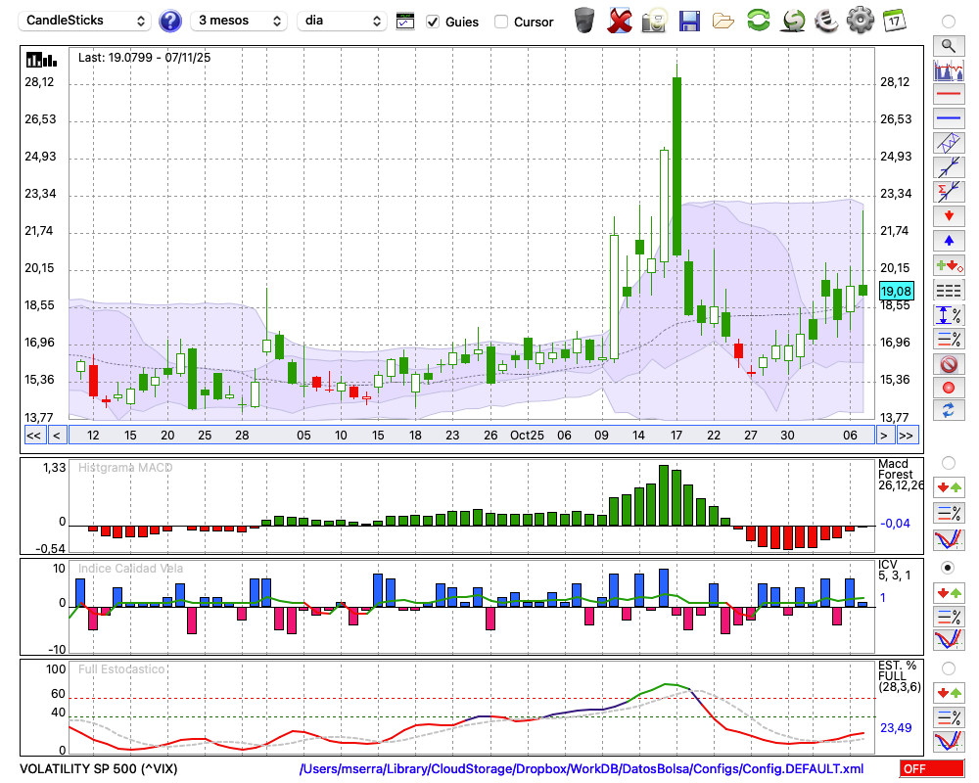
Task: Select the radio button beside Macd Forest panel
Action: tap(948, 463)
